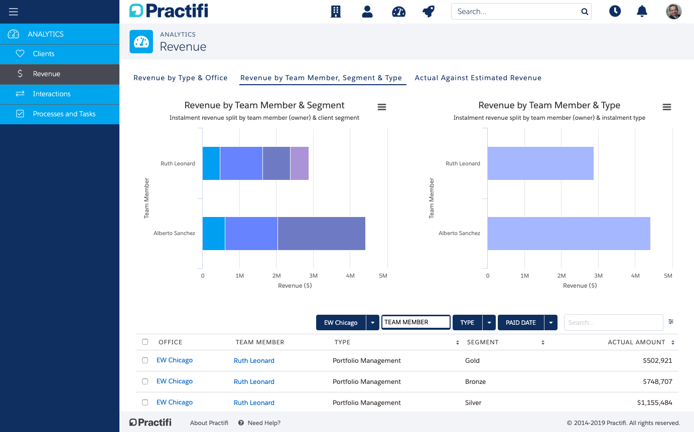694x432 pixels.
Task: Click the table filter settings icon
Action: pyautogui.click(x=671, y=322)
